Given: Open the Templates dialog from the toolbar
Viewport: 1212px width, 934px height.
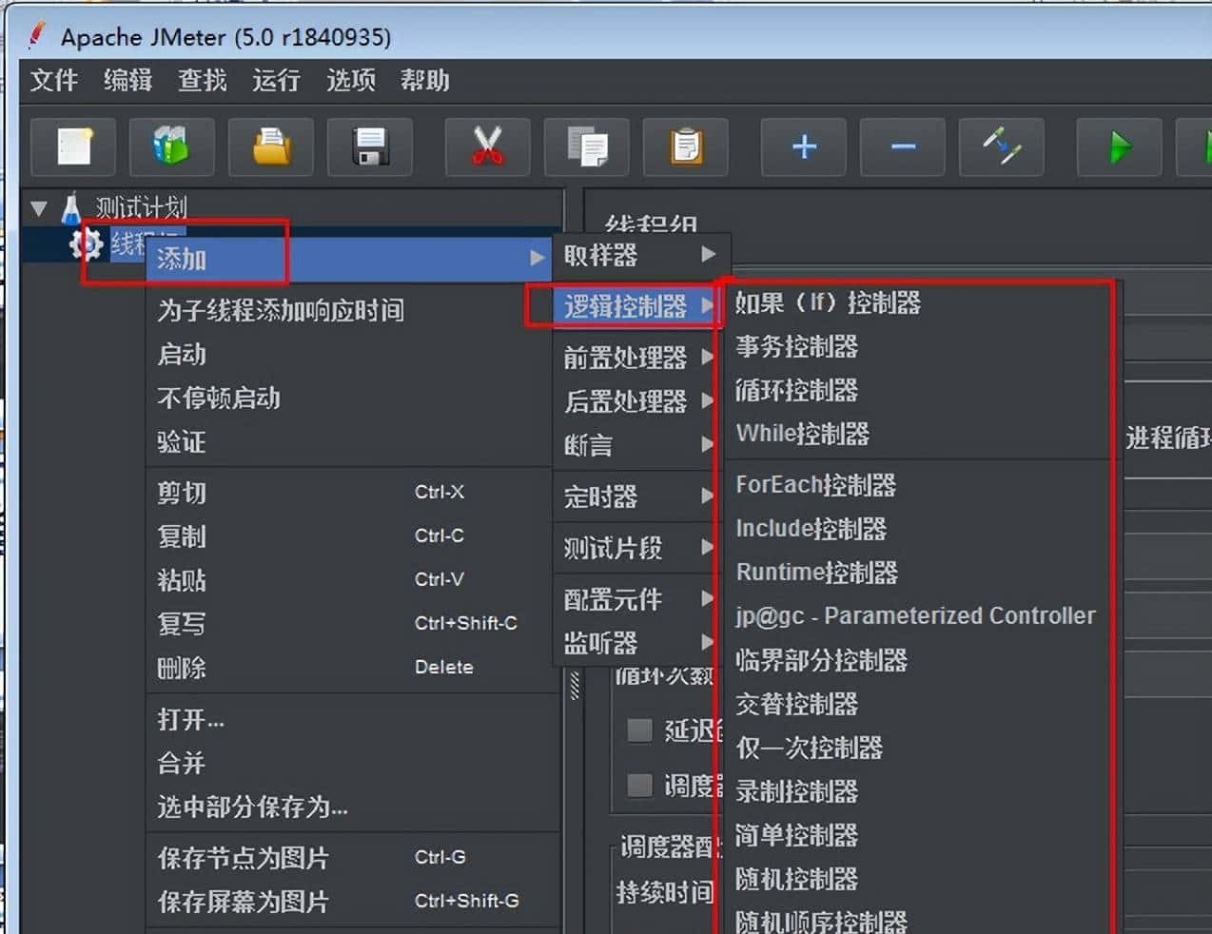Looking at the screenshot, I should (172, 147).
